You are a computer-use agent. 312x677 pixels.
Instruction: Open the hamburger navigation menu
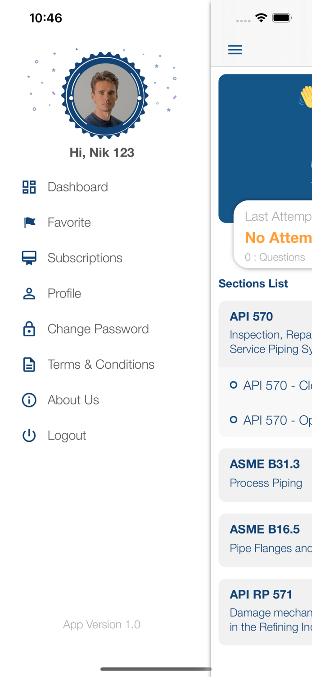[235, 50]
